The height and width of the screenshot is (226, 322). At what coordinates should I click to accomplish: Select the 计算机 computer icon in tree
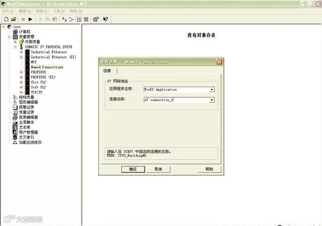point(15,32)
